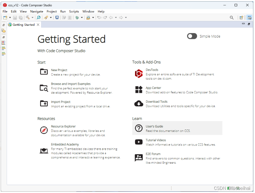Image resolution: width=255 pixels, height=193 pixels.
Task: Click the Resource Explorer compass icon
Action: (44, 130)
